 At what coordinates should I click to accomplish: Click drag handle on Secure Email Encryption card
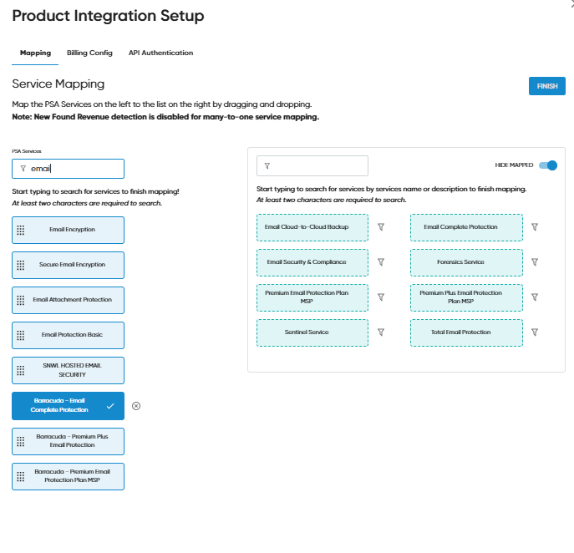point(21,266)
